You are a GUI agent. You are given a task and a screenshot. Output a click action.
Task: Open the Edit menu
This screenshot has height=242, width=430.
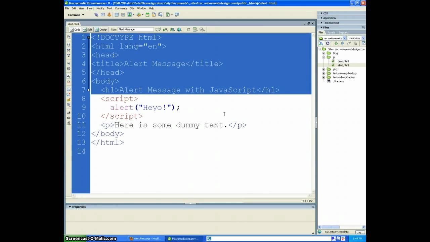coord(74,8)
